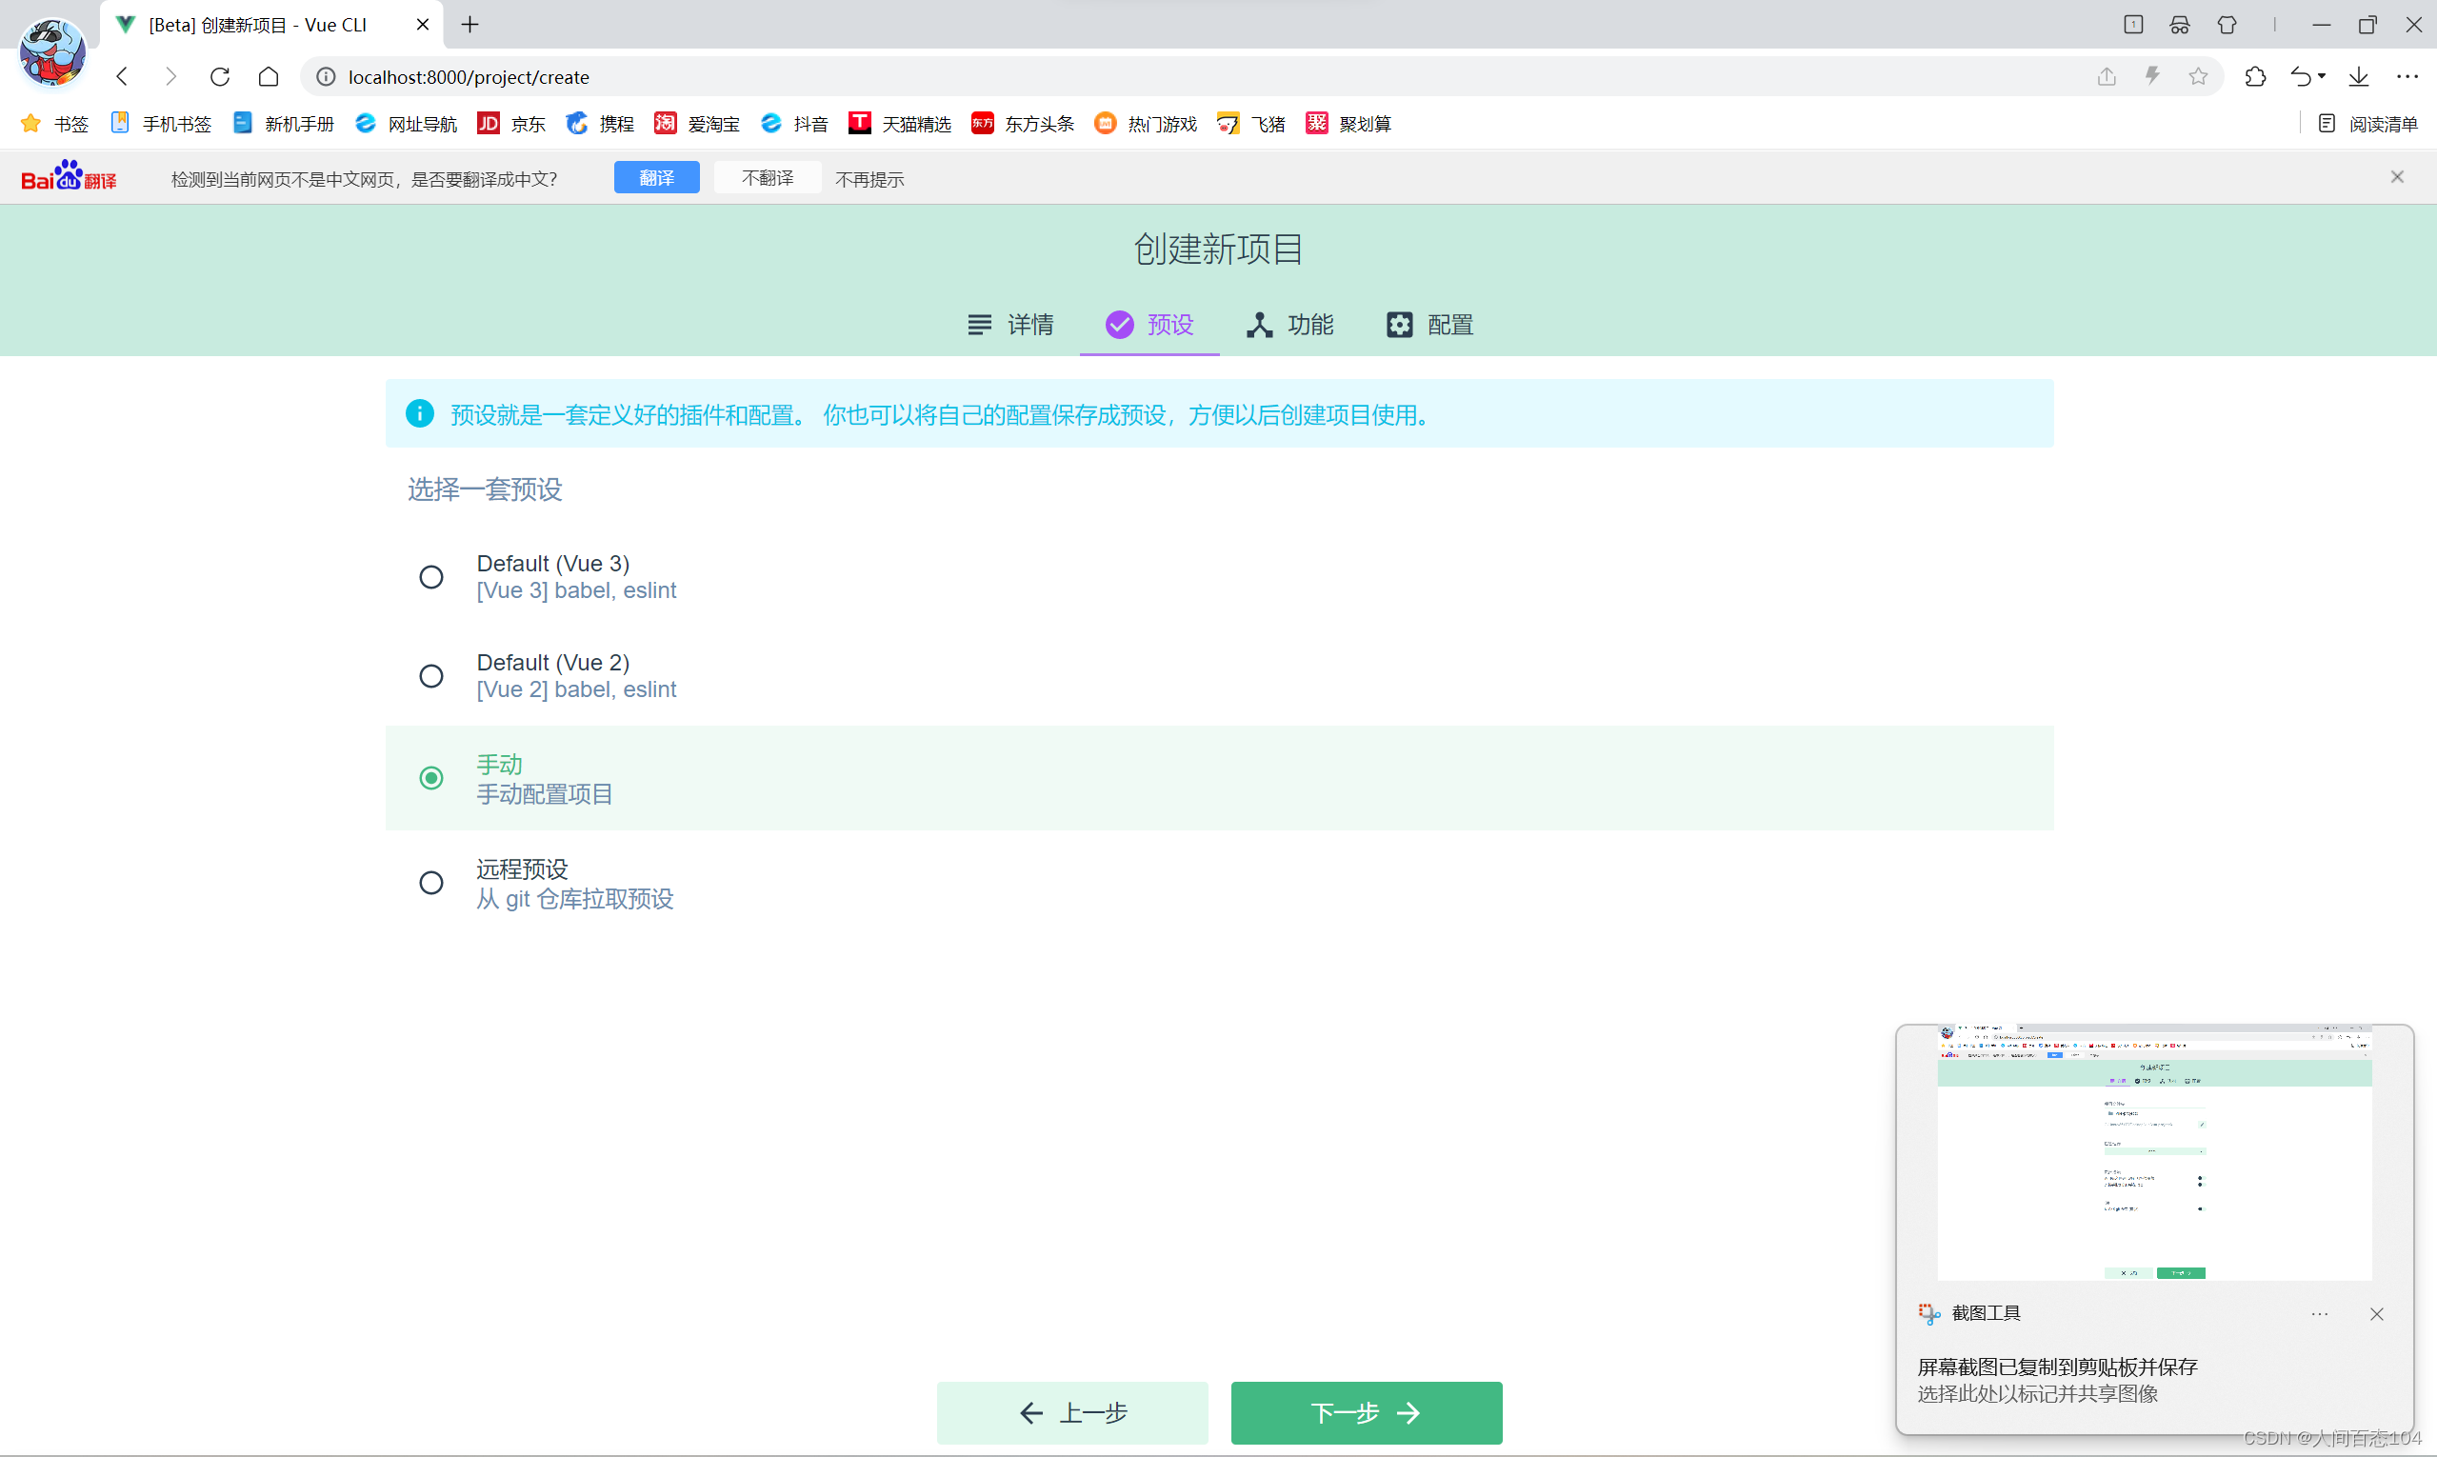This screenshot has height=1457, width=2437.
Task: Select Default (Vue 2) preset radio
Action: [431, 676]
